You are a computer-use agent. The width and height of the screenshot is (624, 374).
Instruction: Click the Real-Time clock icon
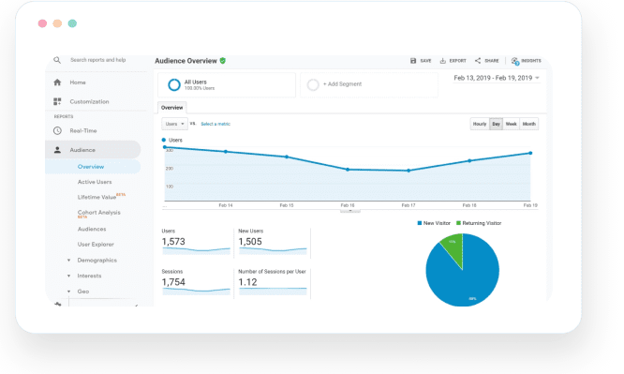[57, 130]
